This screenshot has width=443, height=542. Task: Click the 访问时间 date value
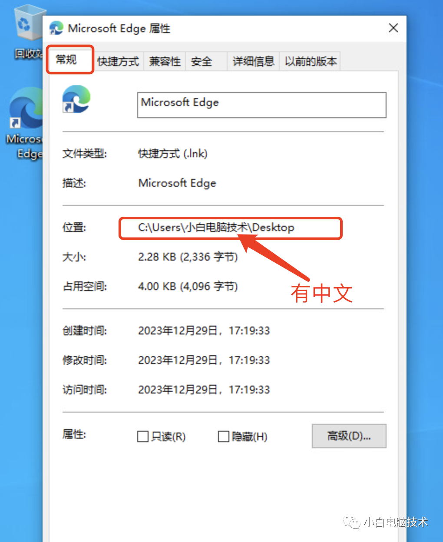tap(204, 390)
